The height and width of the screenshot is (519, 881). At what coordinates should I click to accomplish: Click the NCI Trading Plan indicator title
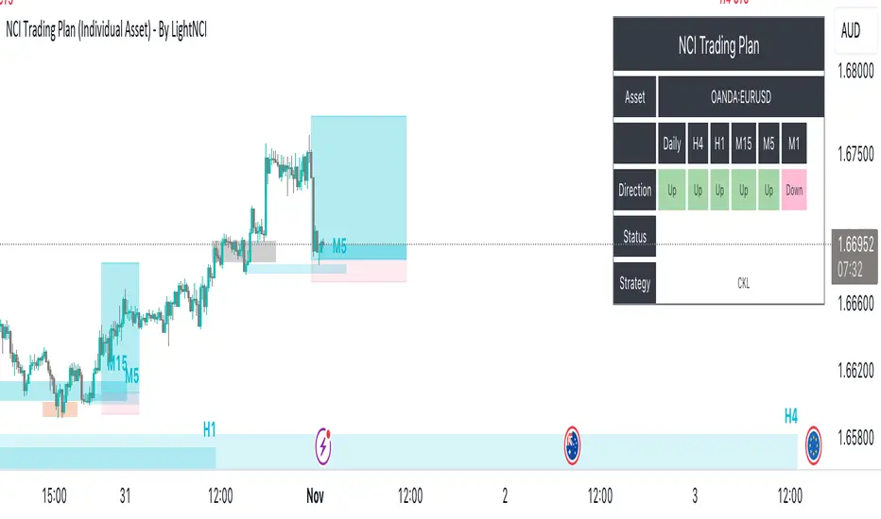click(x=106, y=30)
